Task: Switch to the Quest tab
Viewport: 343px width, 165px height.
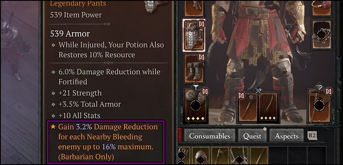Action: 252,136
